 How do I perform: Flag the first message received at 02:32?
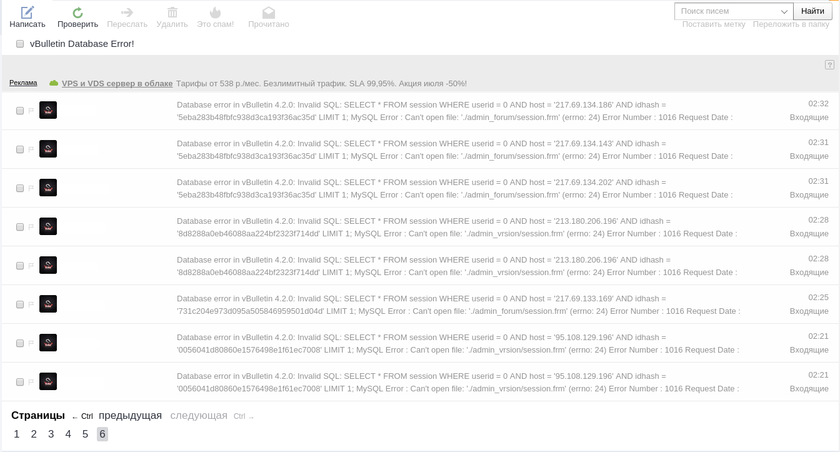pyautogui.click(x=31, y=111)
